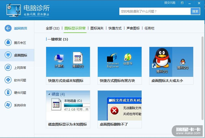Click the 提交问题 link
This screenshot has width=205, height=138.
[170, 3]
